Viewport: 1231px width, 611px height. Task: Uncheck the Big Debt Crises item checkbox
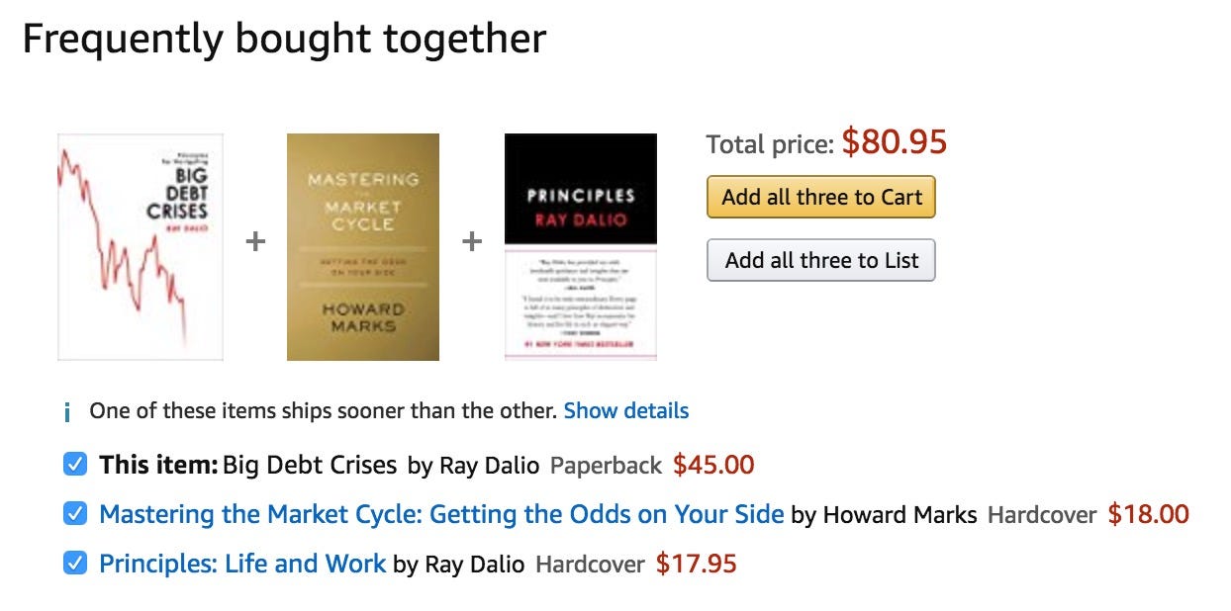tap(74, 464)
